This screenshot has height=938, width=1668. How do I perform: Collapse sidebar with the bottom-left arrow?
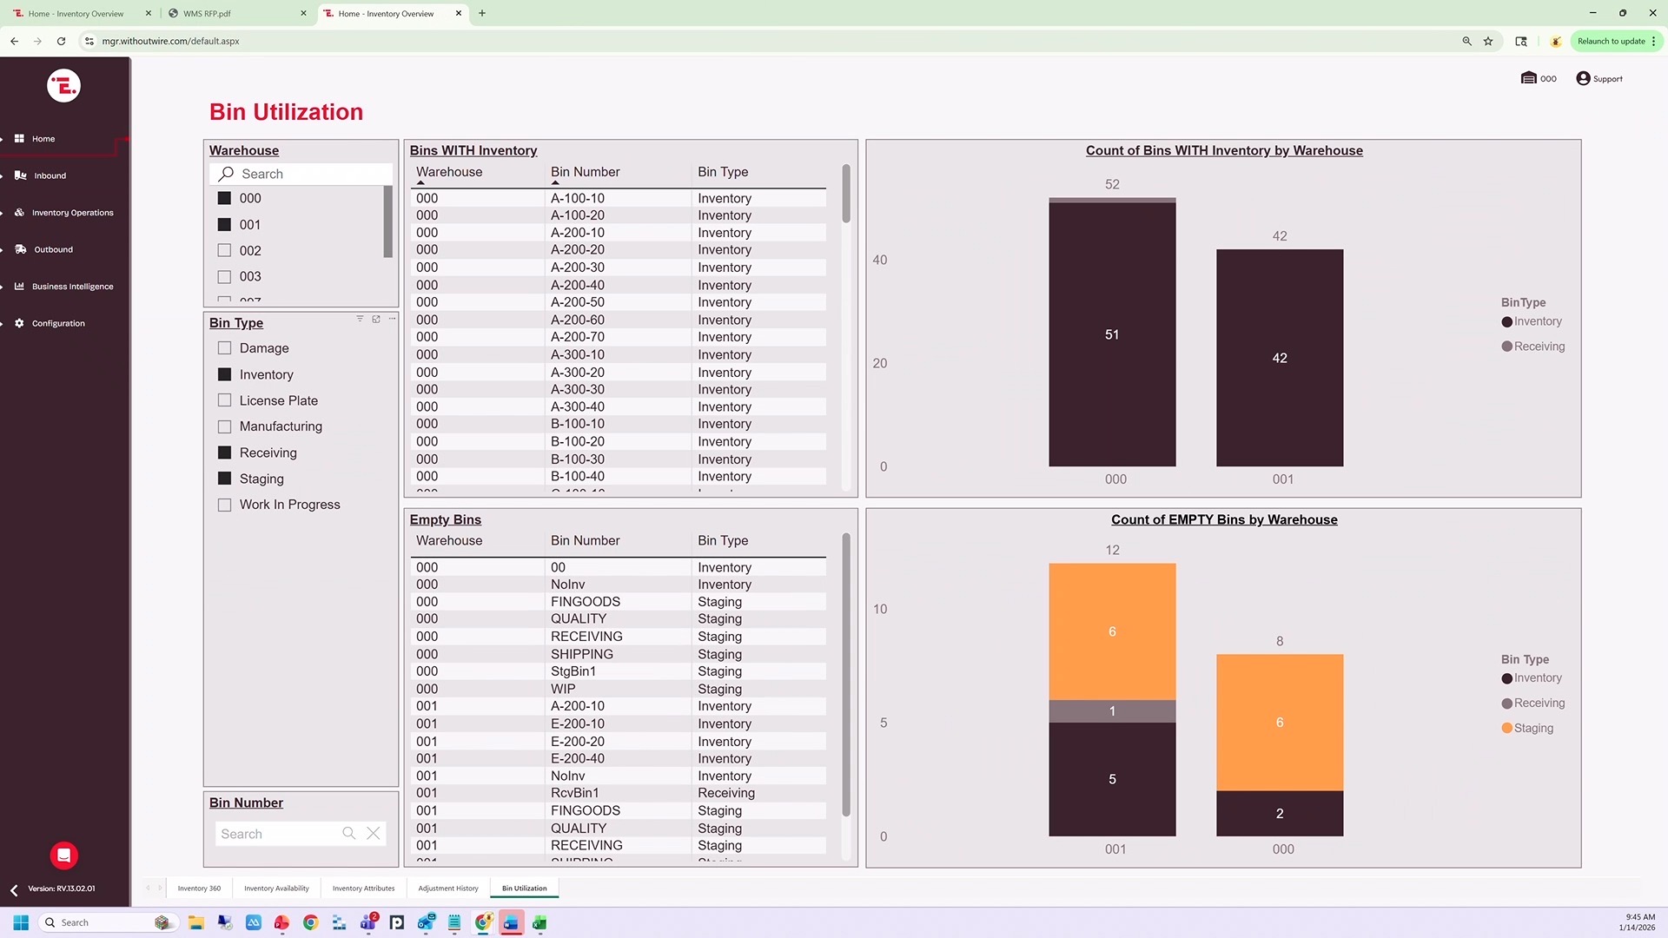click(x=14, y=890)
